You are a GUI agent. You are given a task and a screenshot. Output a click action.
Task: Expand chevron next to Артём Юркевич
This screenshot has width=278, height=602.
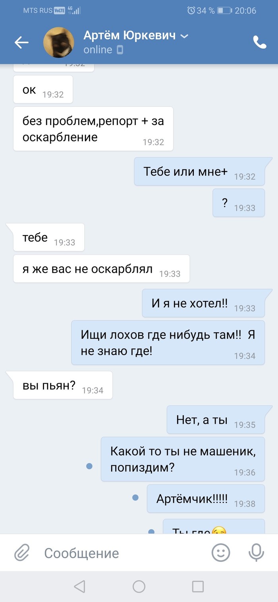(x=184, y=36)
